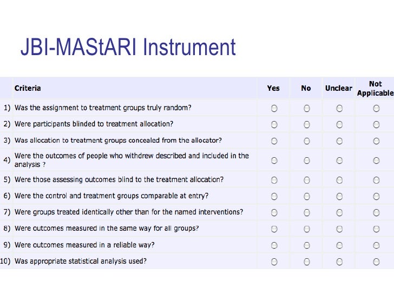Viewport: 394px width, 295px height.
Task: Select Yes for groups comparable at entry
Action: pyautogui.click(x=274, y=196)
